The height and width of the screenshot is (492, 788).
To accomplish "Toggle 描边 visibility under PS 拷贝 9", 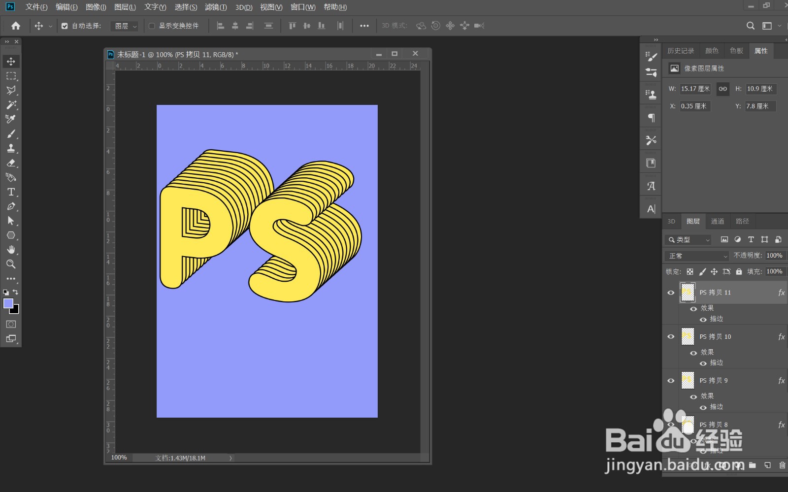I will (703, 407).
